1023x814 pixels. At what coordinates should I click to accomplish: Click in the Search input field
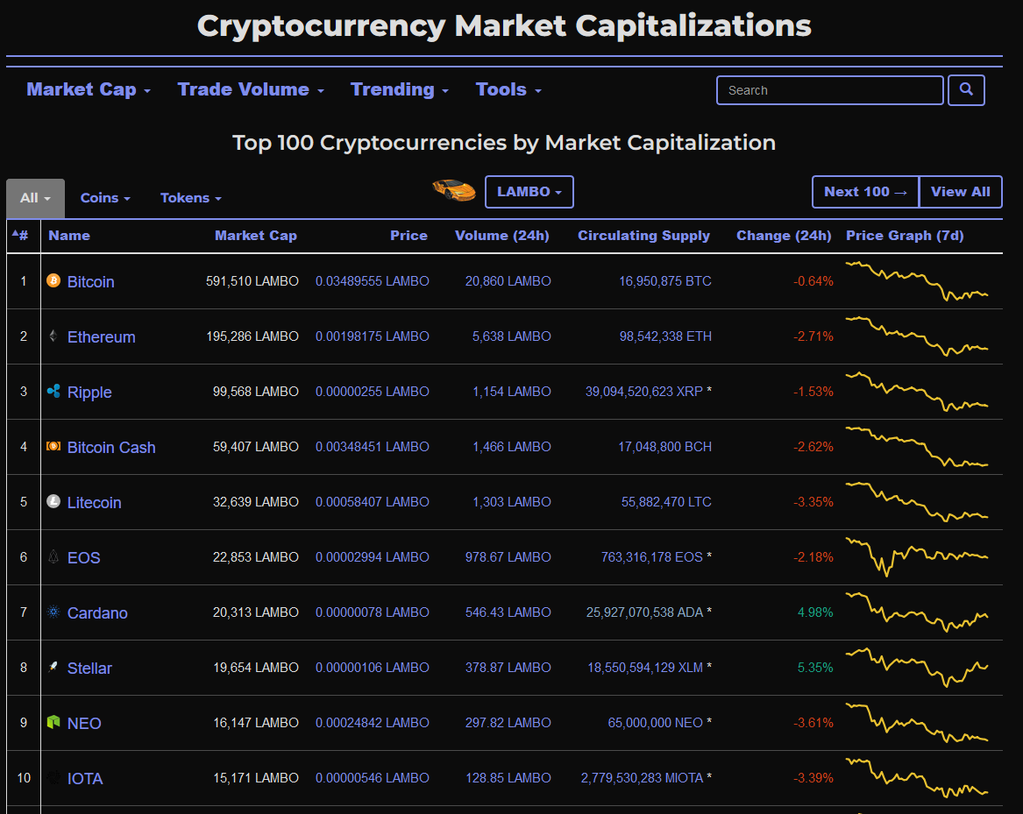click(x=830, y=90)
